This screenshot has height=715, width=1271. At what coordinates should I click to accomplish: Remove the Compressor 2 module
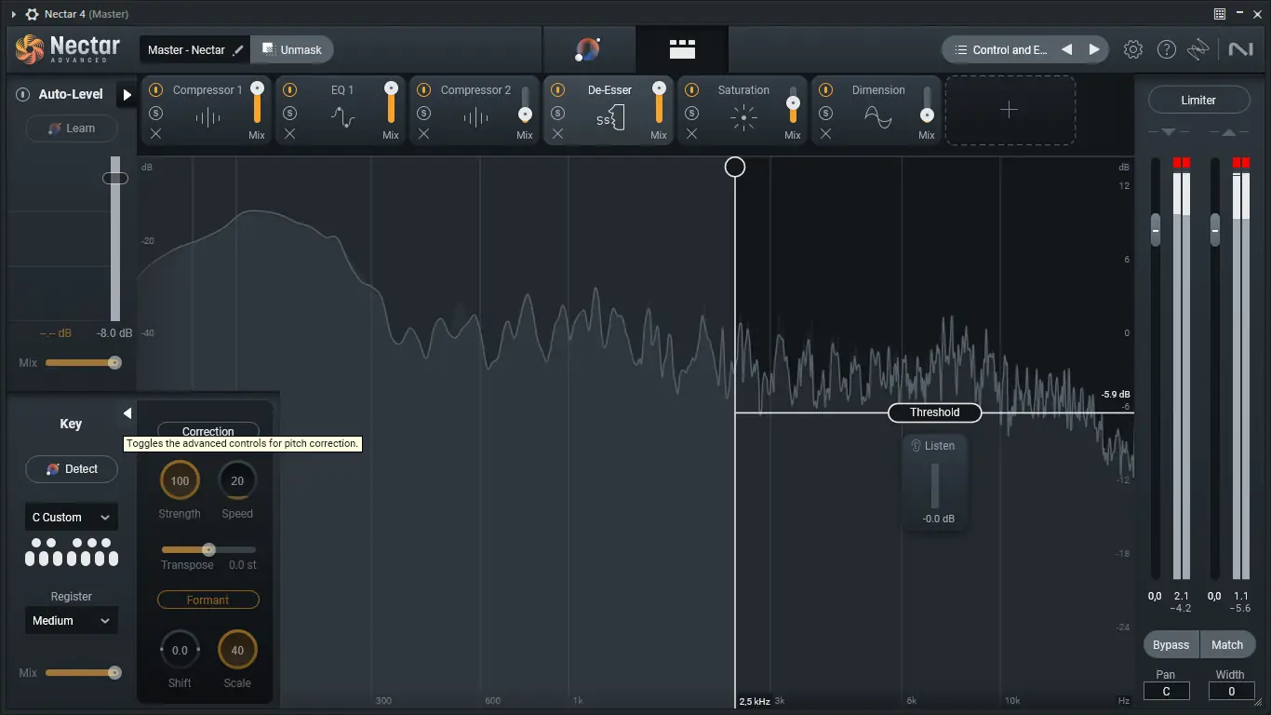[x=423, y=134]
